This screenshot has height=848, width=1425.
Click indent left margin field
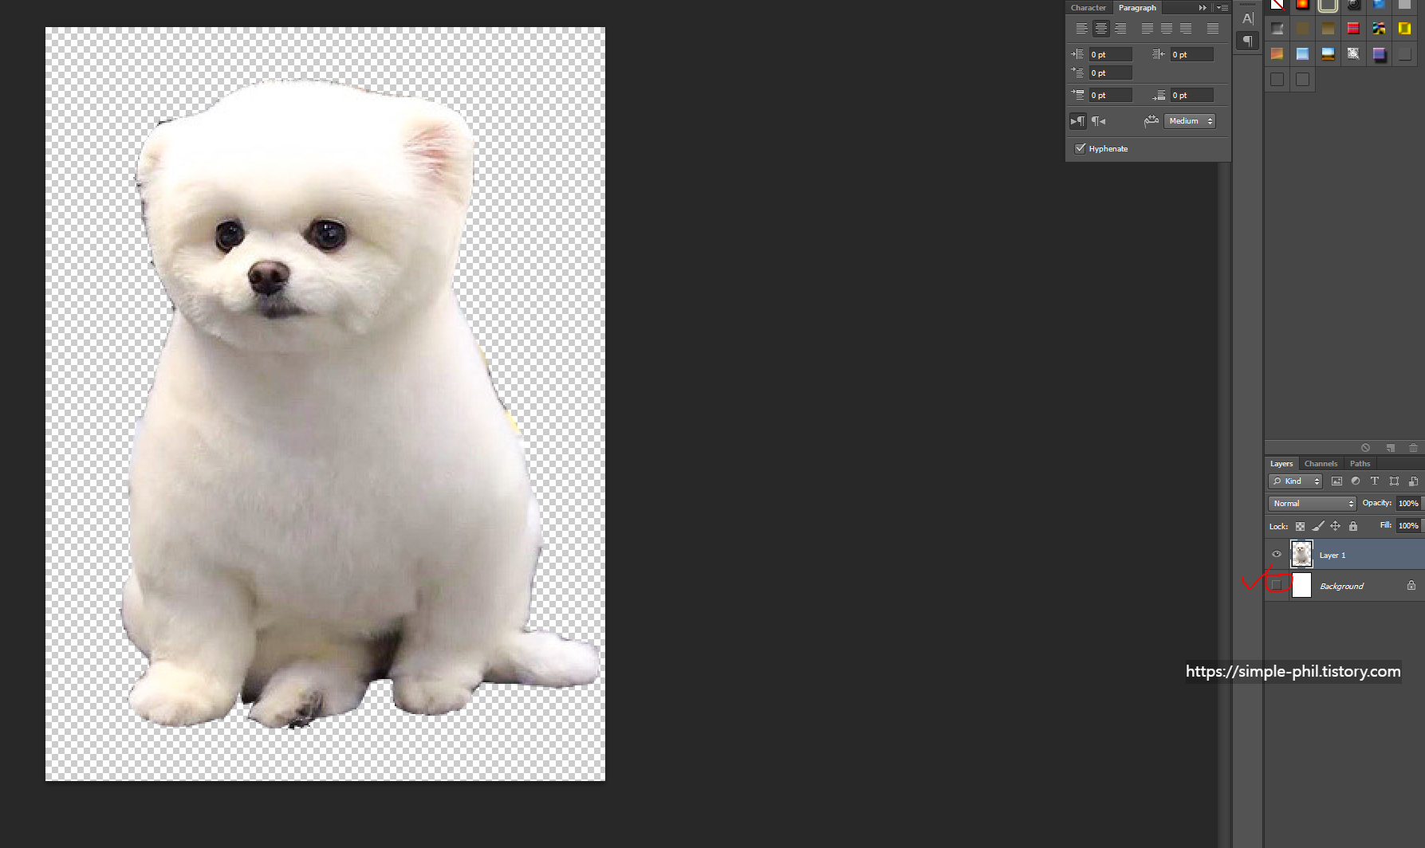(x=1110, y=54)
